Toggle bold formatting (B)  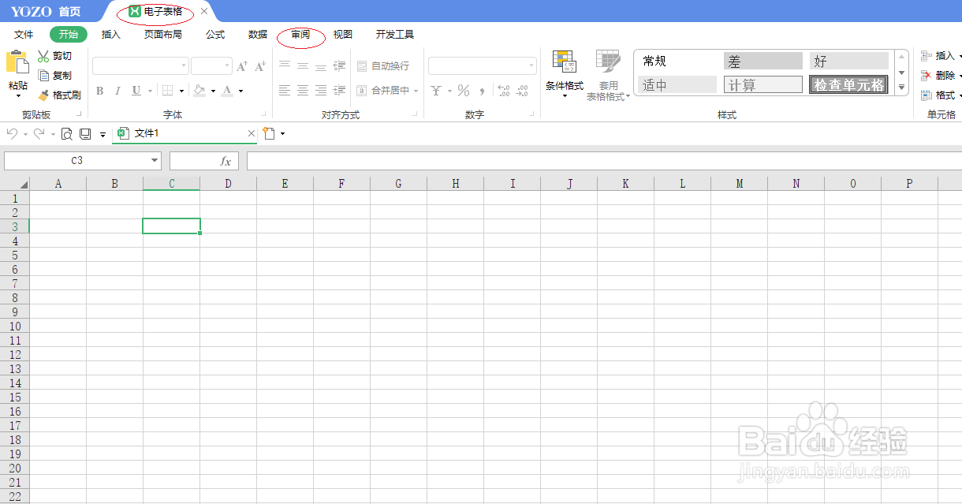[100, 91]
